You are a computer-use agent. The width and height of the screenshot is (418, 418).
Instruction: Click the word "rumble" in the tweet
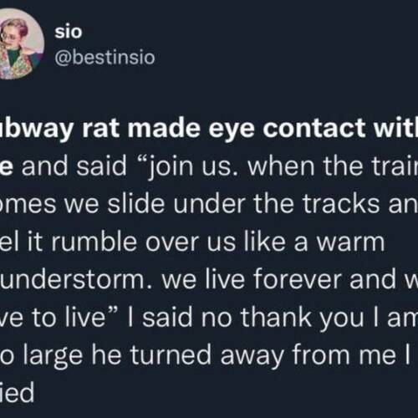[94, 242]
